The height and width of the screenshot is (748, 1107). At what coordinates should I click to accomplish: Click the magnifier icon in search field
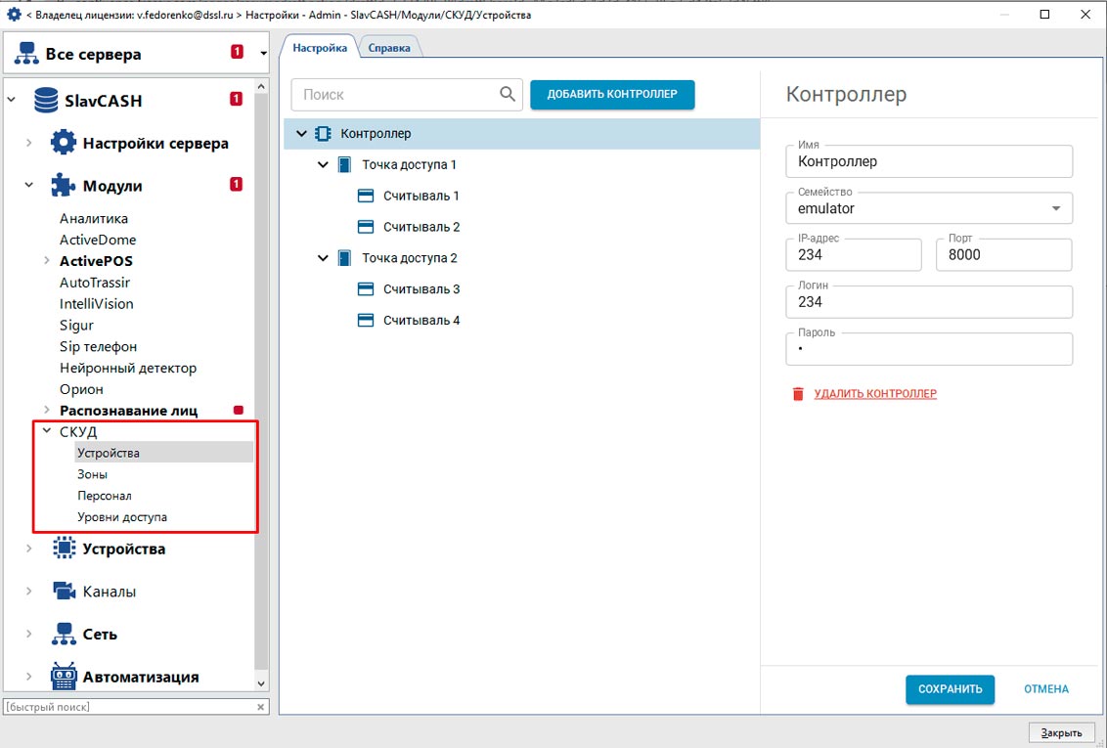(507, 95)
